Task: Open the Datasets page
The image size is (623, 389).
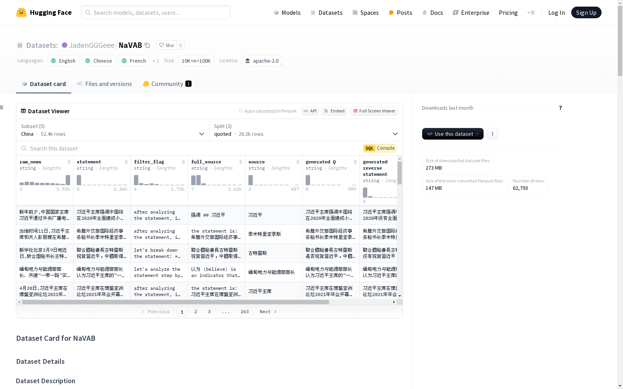Action: pos(326,12)
